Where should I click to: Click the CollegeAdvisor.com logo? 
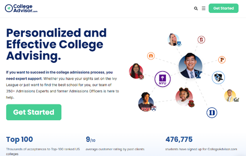click(21, 8)
